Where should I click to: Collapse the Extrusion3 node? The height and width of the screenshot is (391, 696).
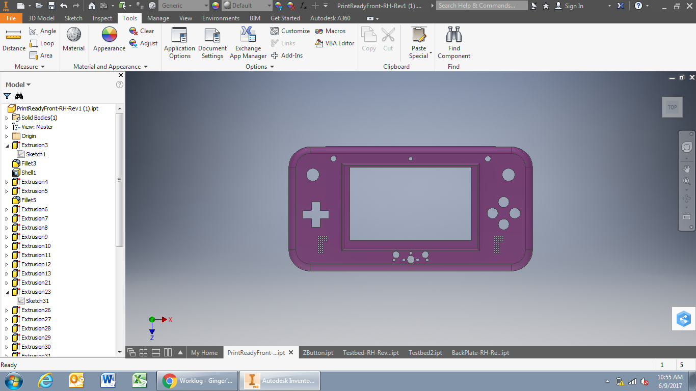tap(7, 145)
